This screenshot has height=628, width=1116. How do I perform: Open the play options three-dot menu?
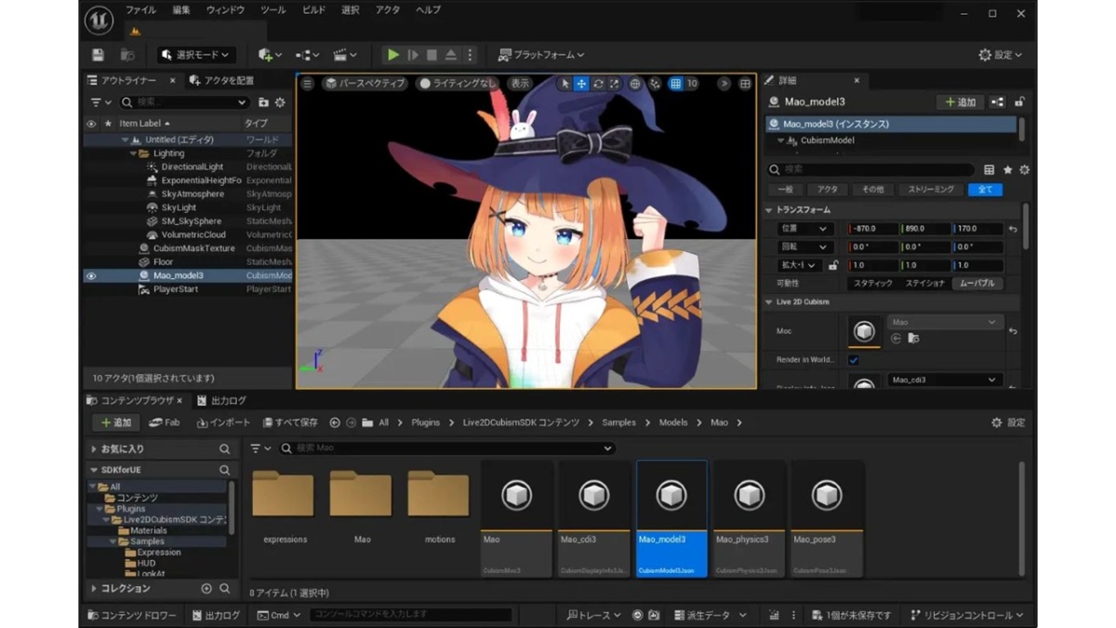tap(470, 55)
